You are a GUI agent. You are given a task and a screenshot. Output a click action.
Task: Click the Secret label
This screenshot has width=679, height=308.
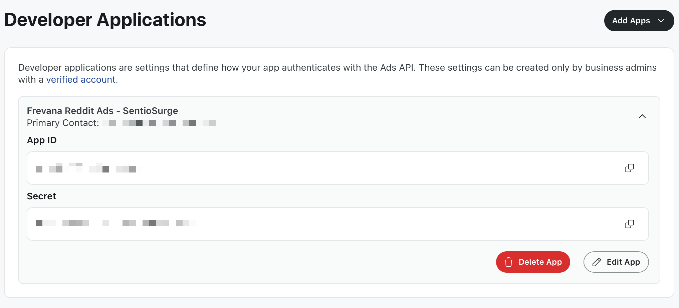pos(41,196)
